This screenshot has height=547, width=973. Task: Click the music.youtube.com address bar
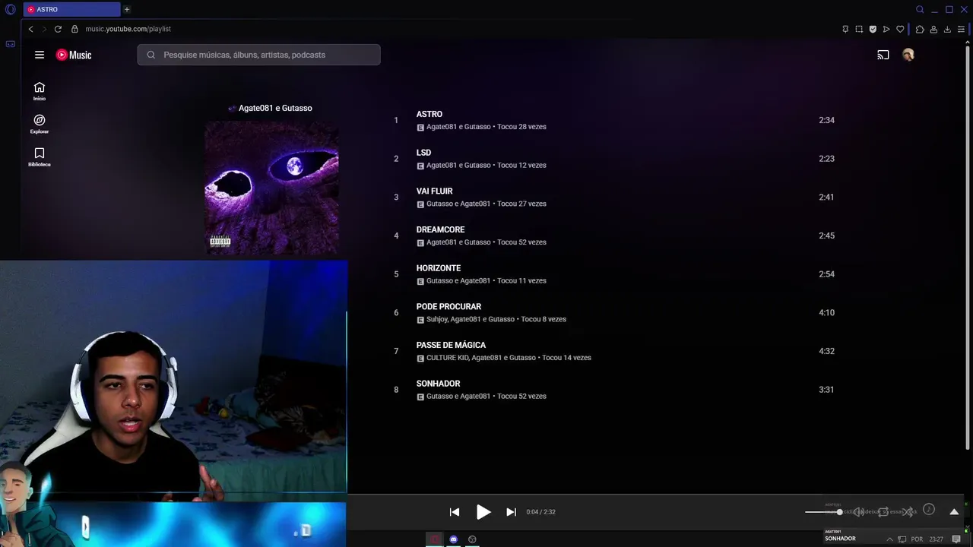(x=128, y=29)
